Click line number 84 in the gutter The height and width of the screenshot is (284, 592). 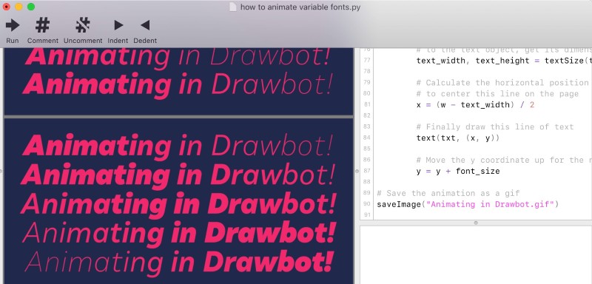coord(366,138)
